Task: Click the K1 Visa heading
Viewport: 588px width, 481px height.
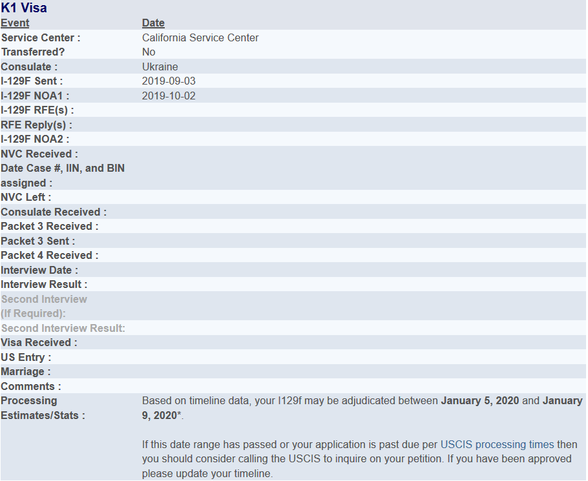Action: tap(24, 8)
